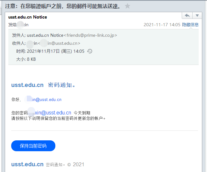Click the clock icon next to the time

pyautogui.click(x=90, y=51)
